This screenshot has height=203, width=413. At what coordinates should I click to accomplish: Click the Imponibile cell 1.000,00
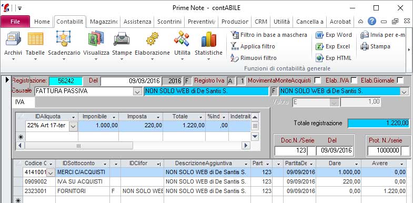[98, 126]
